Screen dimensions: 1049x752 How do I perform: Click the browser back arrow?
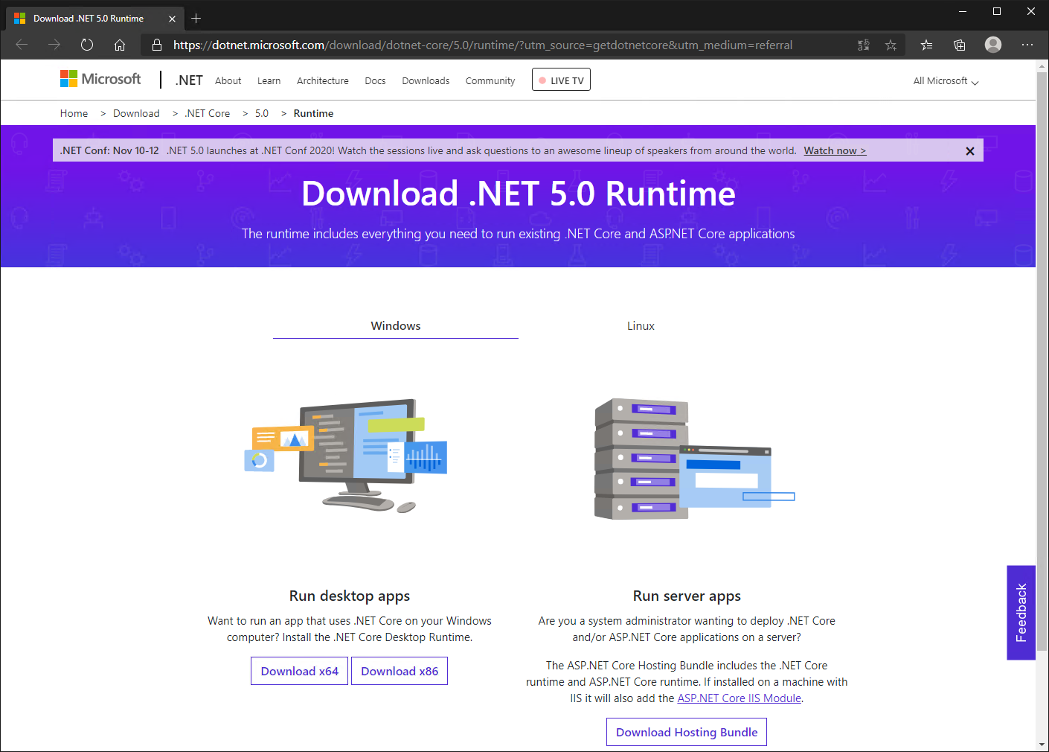click(x=22, y=45)
